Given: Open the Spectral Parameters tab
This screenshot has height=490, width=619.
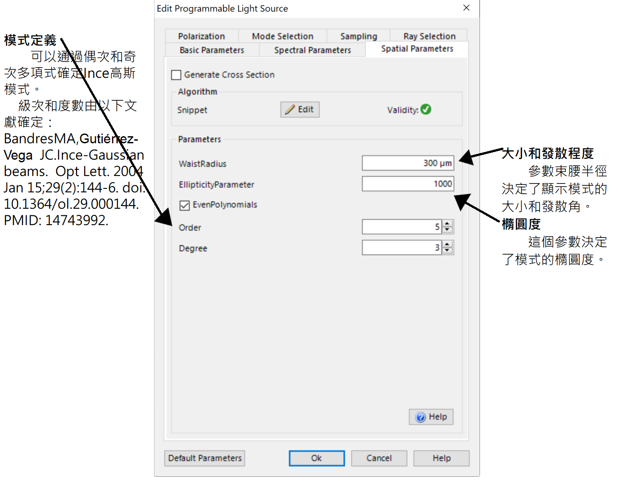Looking at the screenshot, I should coord(313,50).
